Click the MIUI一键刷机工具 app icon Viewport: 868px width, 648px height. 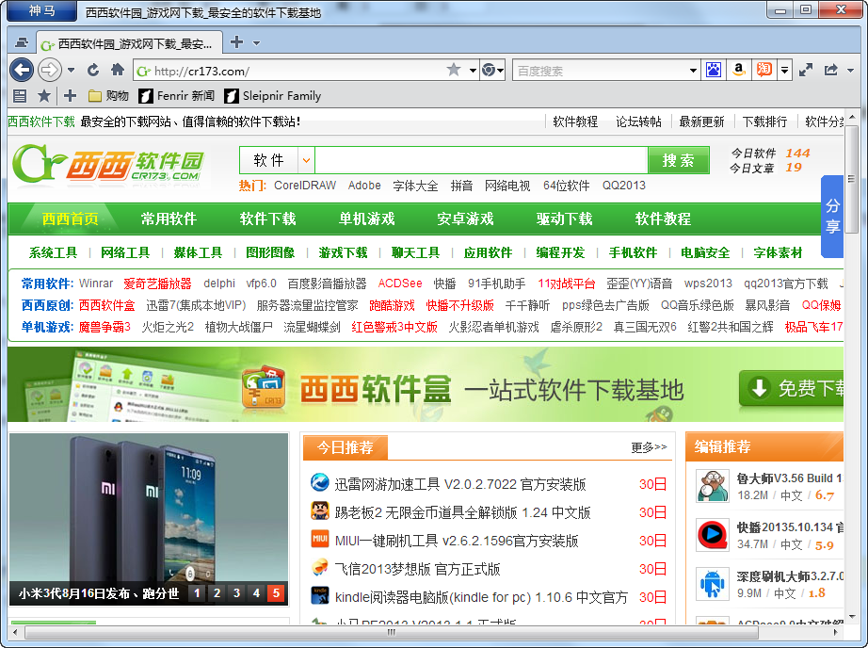[319, 539]
